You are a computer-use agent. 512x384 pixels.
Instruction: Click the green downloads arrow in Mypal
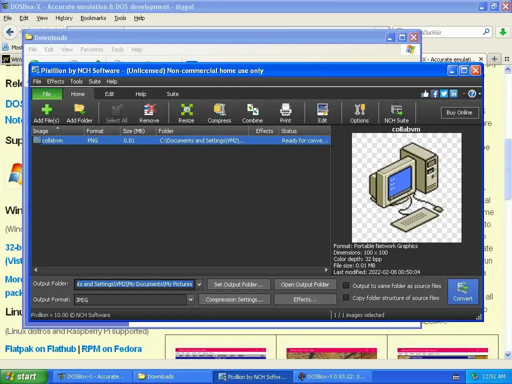503,32
